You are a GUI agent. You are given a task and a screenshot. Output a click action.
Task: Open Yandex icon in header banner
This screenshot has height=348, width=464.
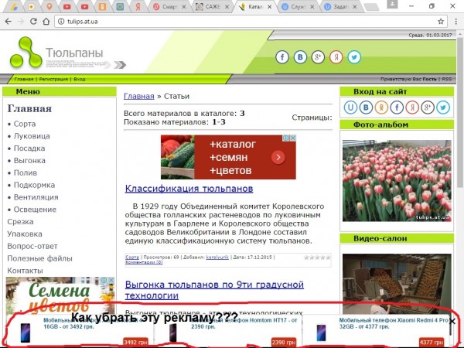[336, 56]
